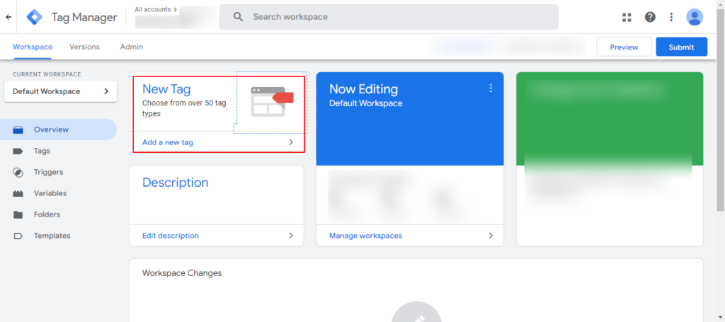Click the Tag Manager logo icon

34,17
